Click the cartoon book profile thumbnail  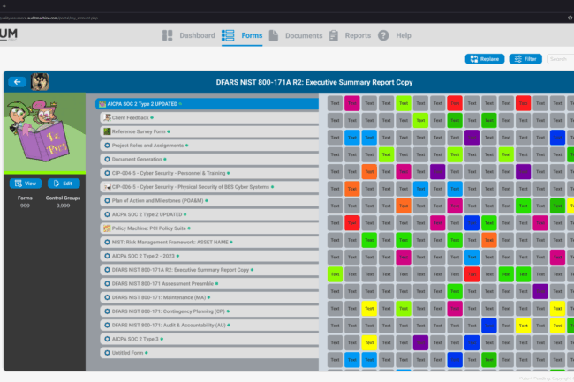[x=45, y=133]
